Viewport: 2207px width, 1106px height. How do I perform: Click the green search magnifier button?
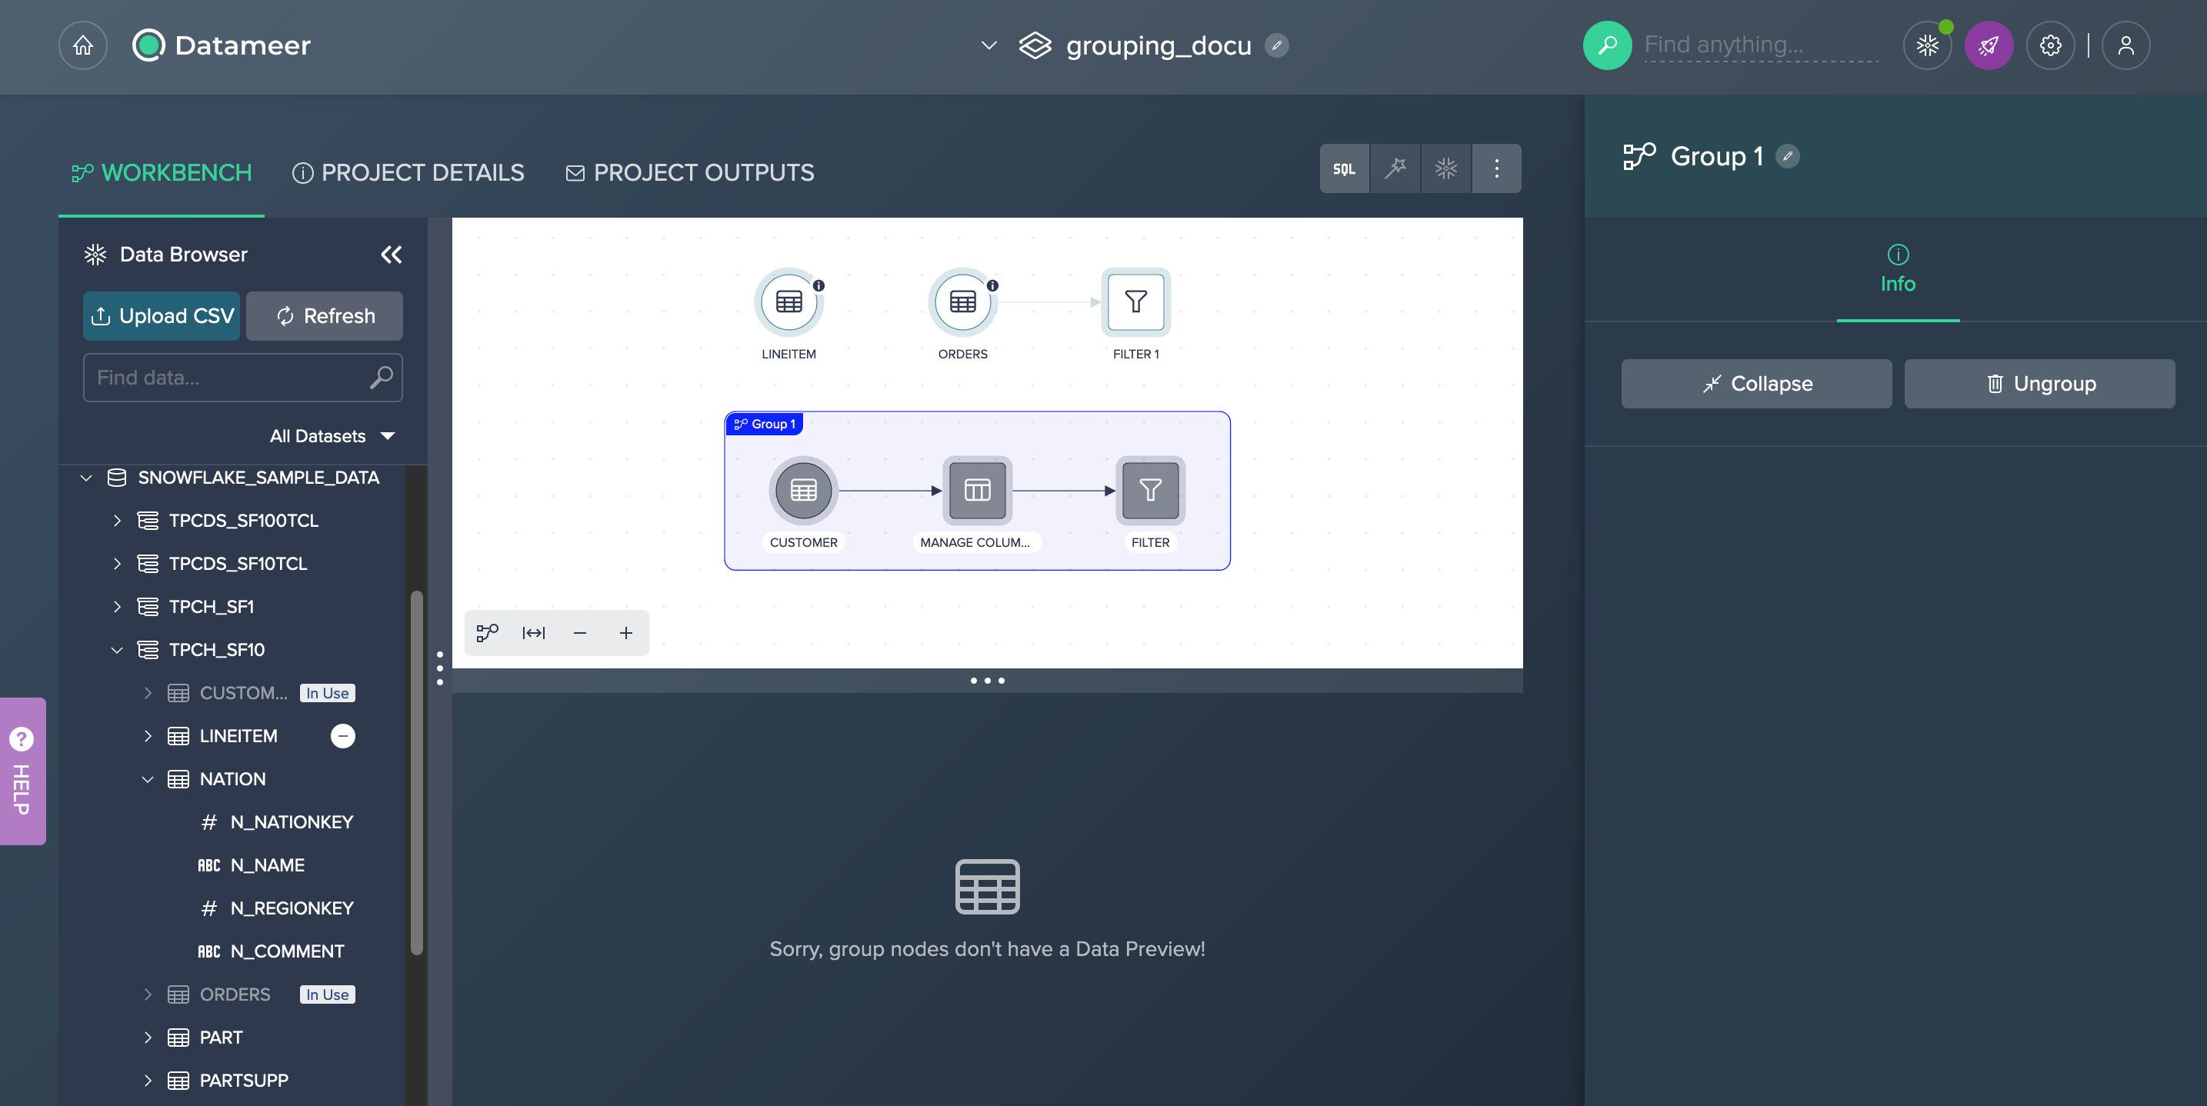tap(1607, 45)
